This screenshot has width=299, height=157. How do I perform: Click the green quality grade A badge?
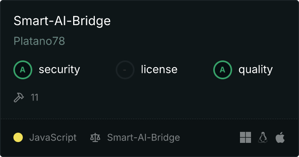pyautogui.click(x=223, y=70)
